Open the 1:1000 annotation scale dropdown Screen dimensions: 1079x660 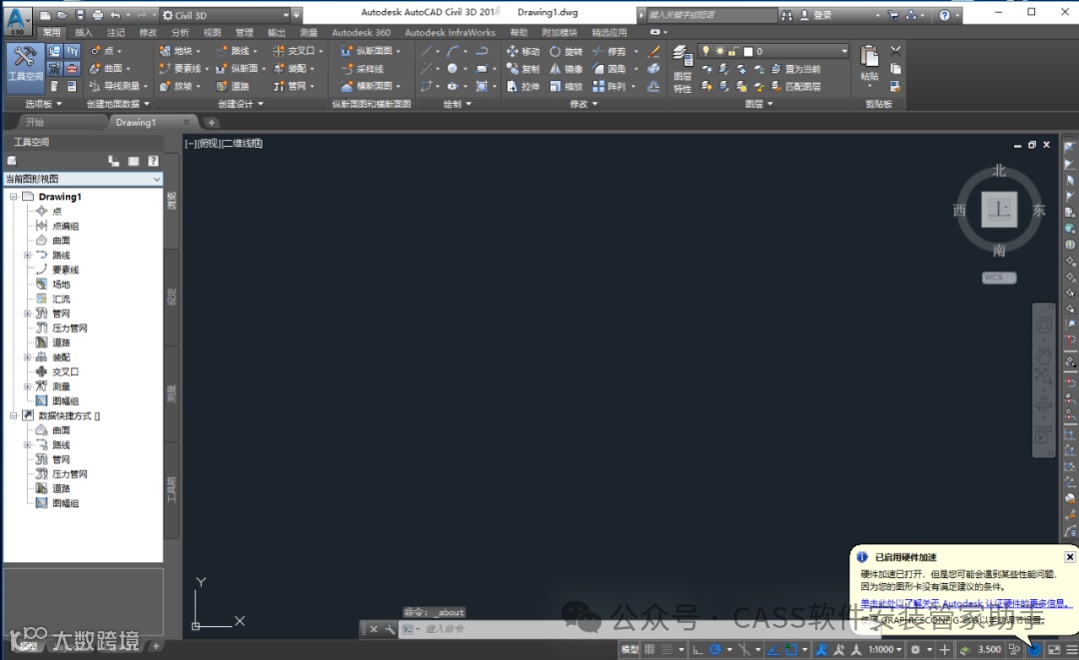click(884, 650)
